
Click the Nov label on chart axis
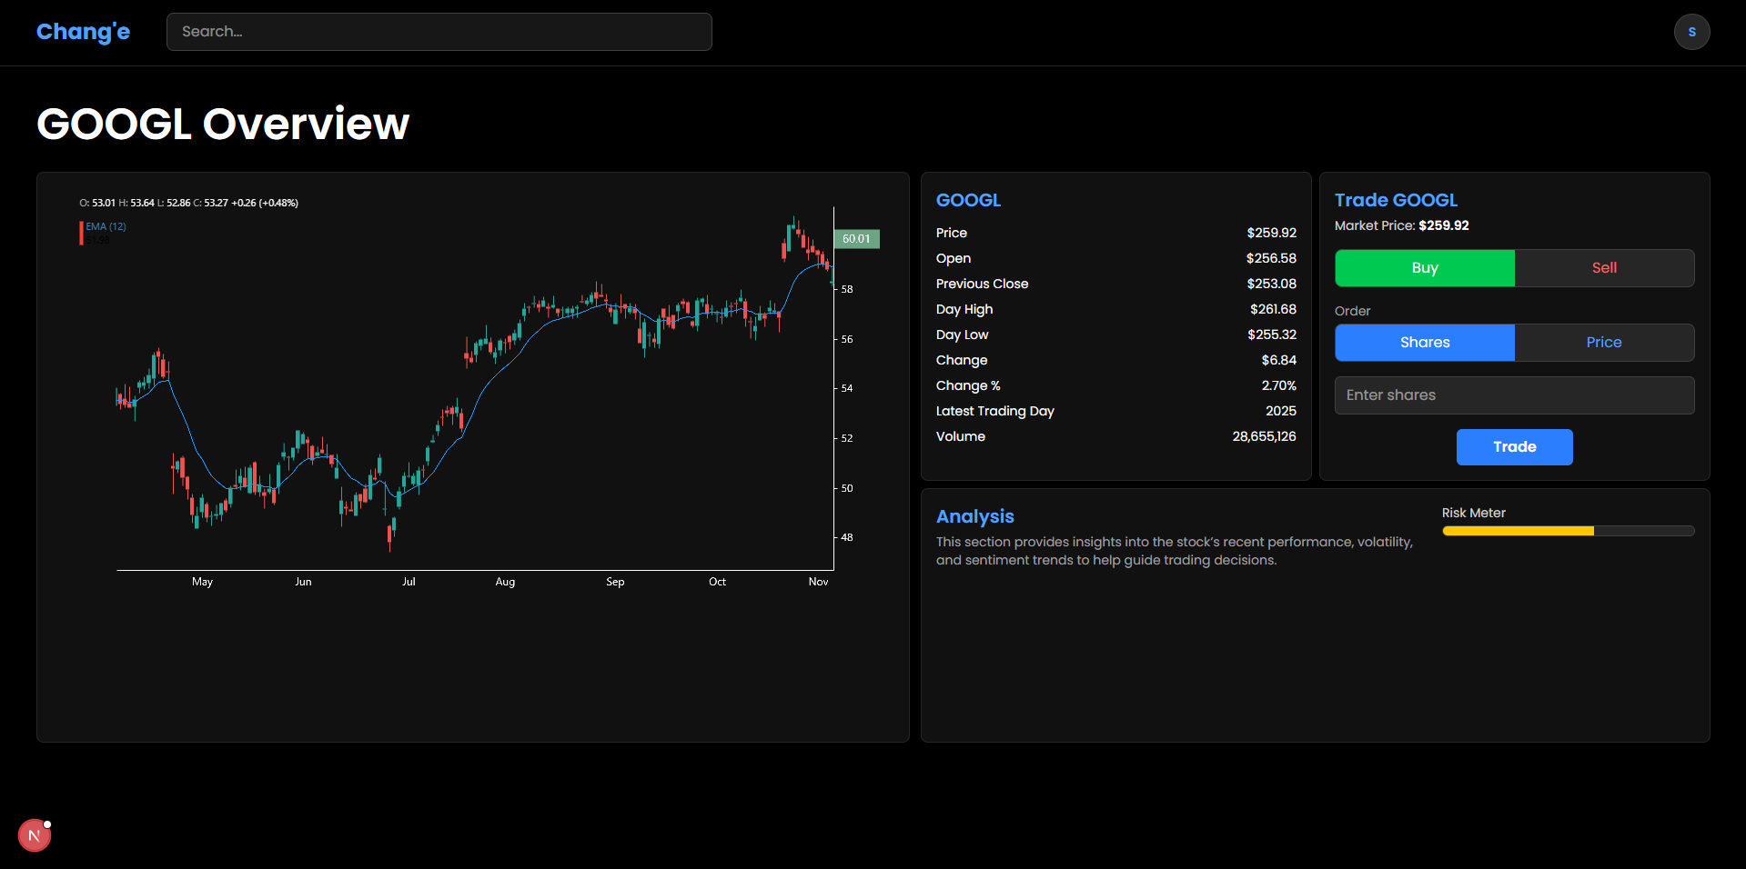point(818,582)
